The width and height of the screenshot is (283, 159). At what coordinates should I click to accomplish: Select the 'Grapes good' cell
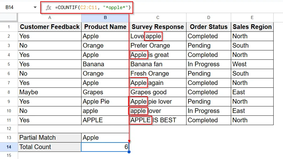(158, 92)
